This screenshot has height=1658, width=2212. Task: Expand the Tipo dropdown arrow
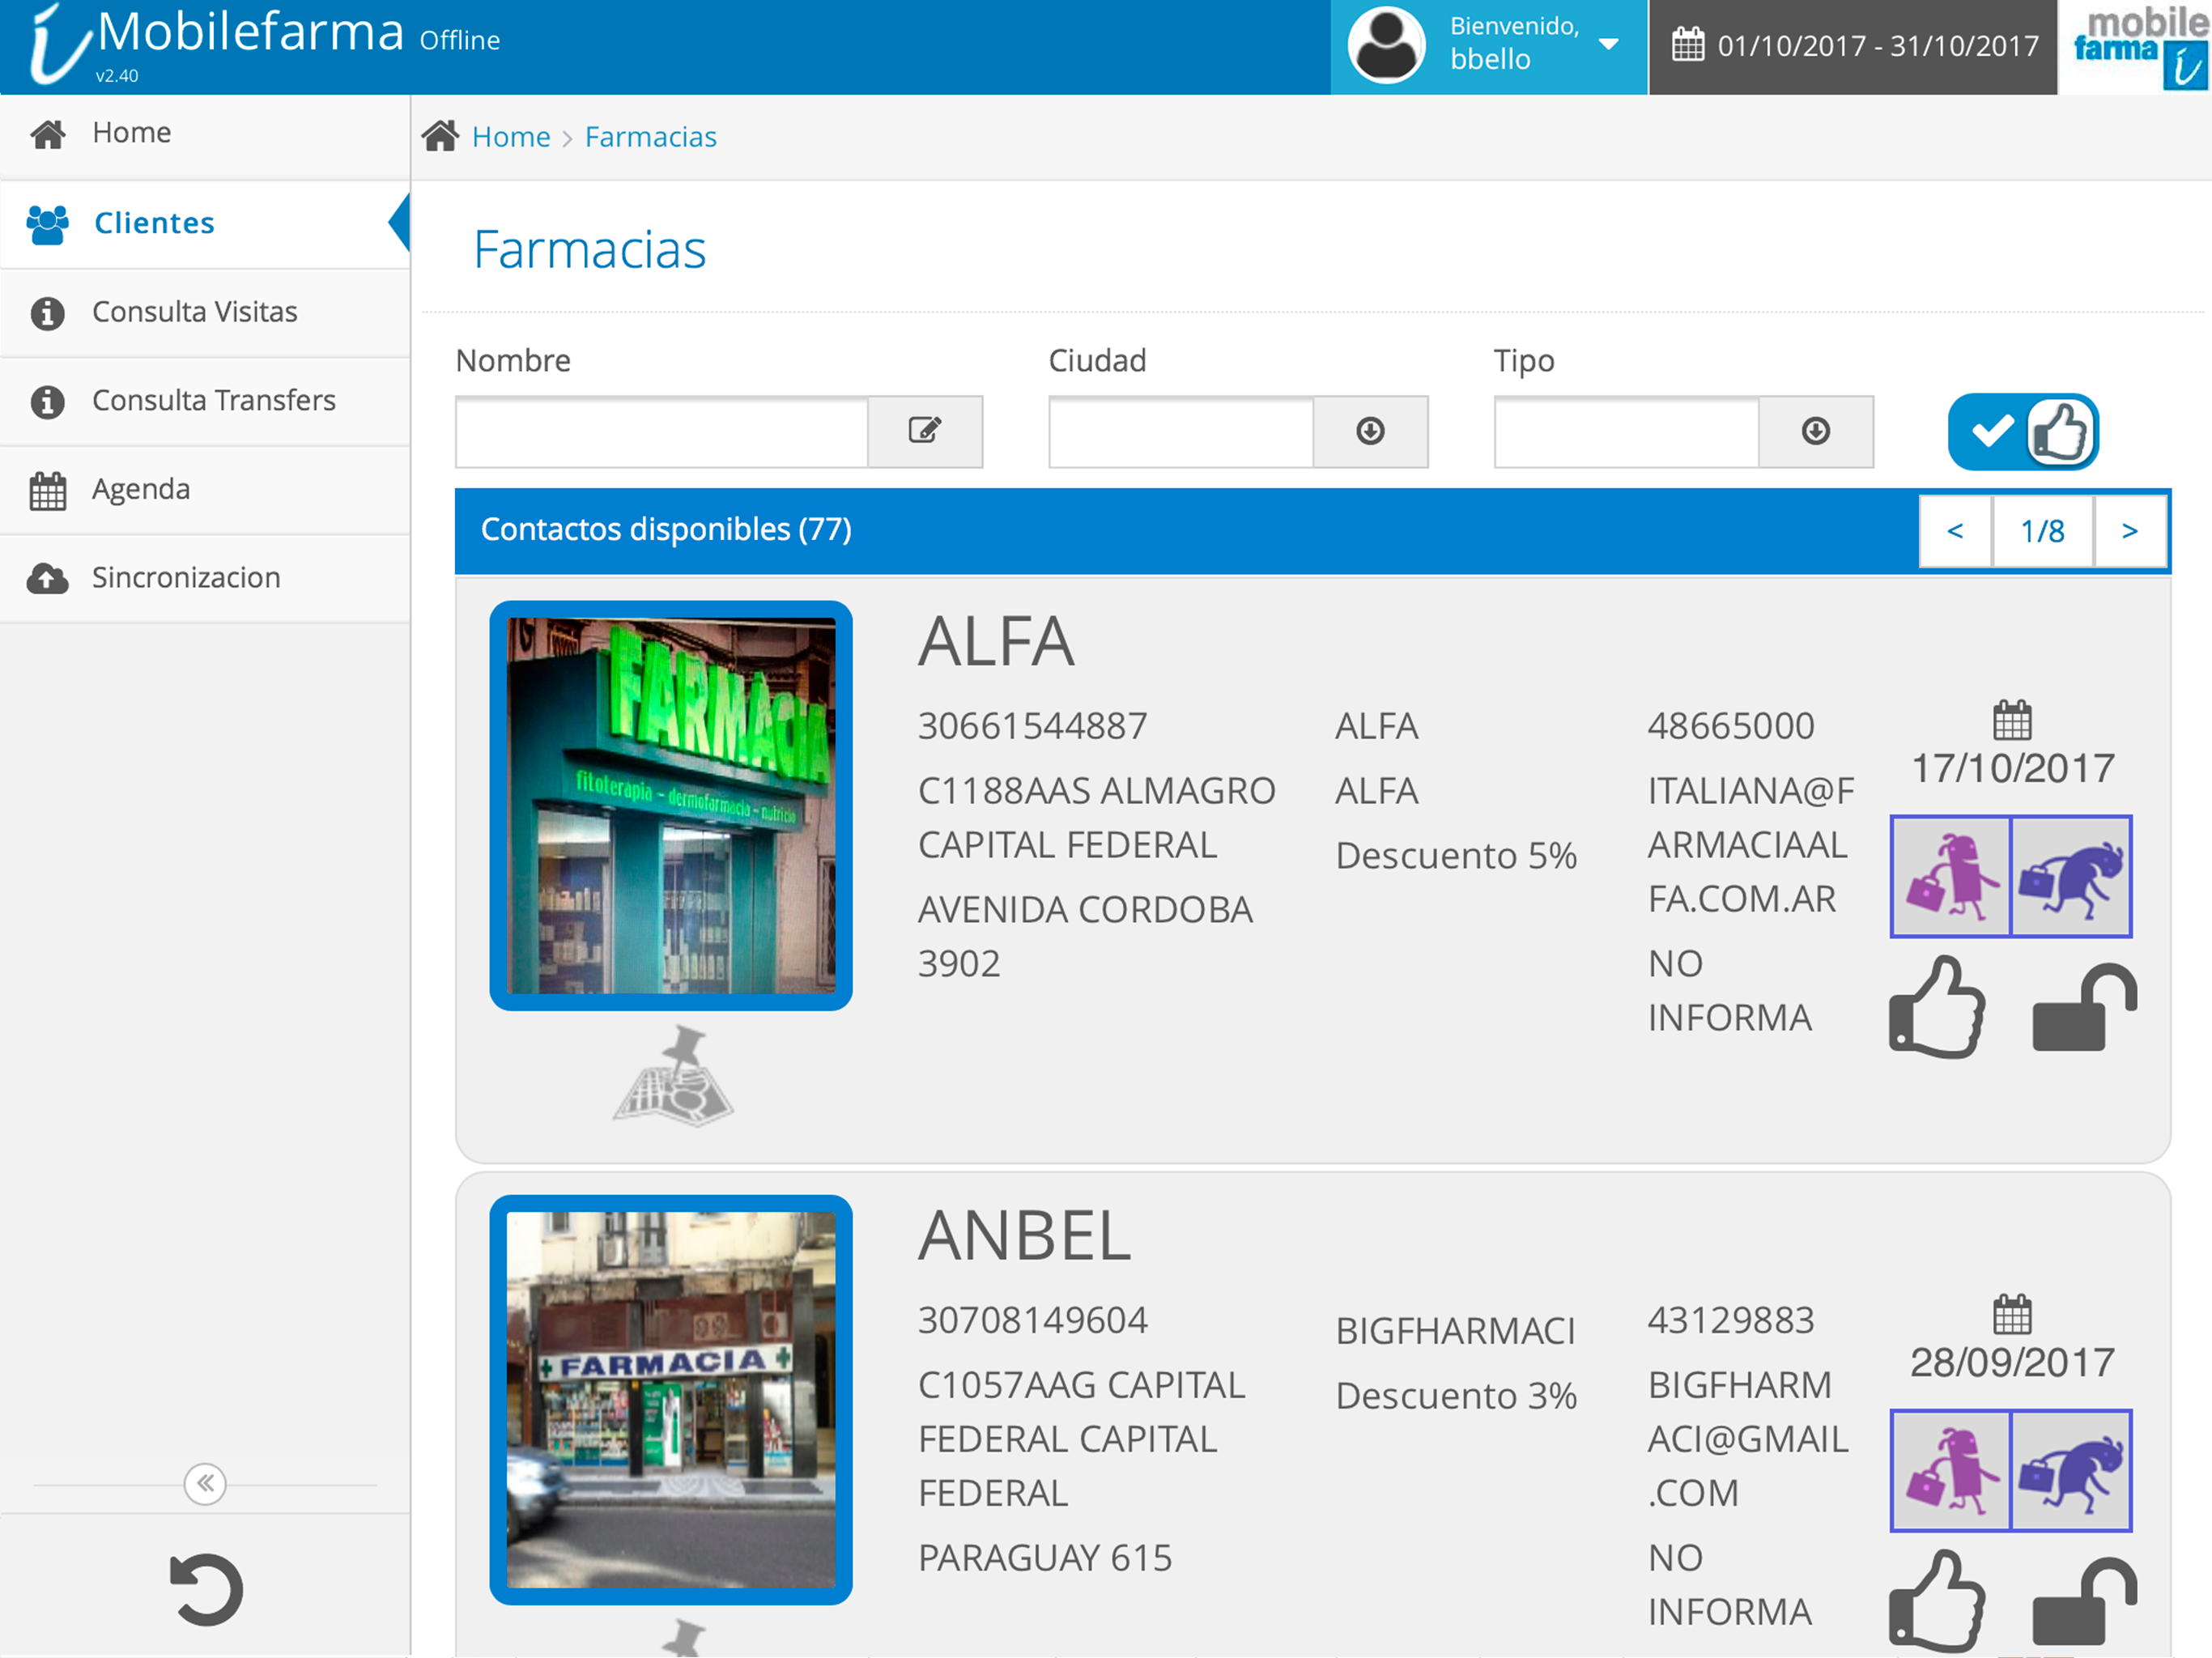click(1816, 431)
